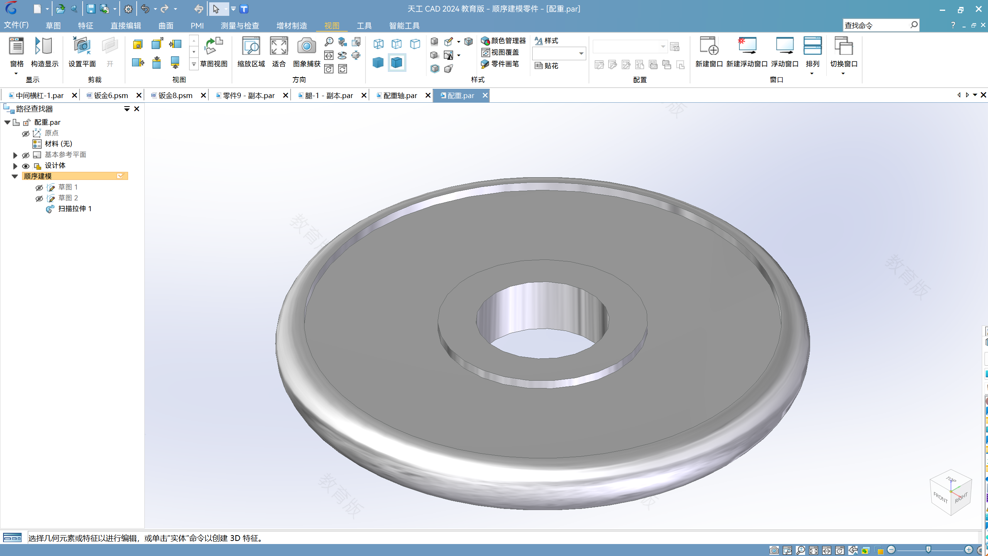This screenshot has width=988, height=556.
Task: Click View Override (视图覆盖)
Action: click(500, 52)
